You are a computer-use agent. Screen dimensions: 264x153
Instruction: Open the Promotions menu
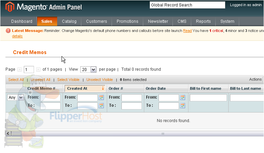(x=128, y=21)
